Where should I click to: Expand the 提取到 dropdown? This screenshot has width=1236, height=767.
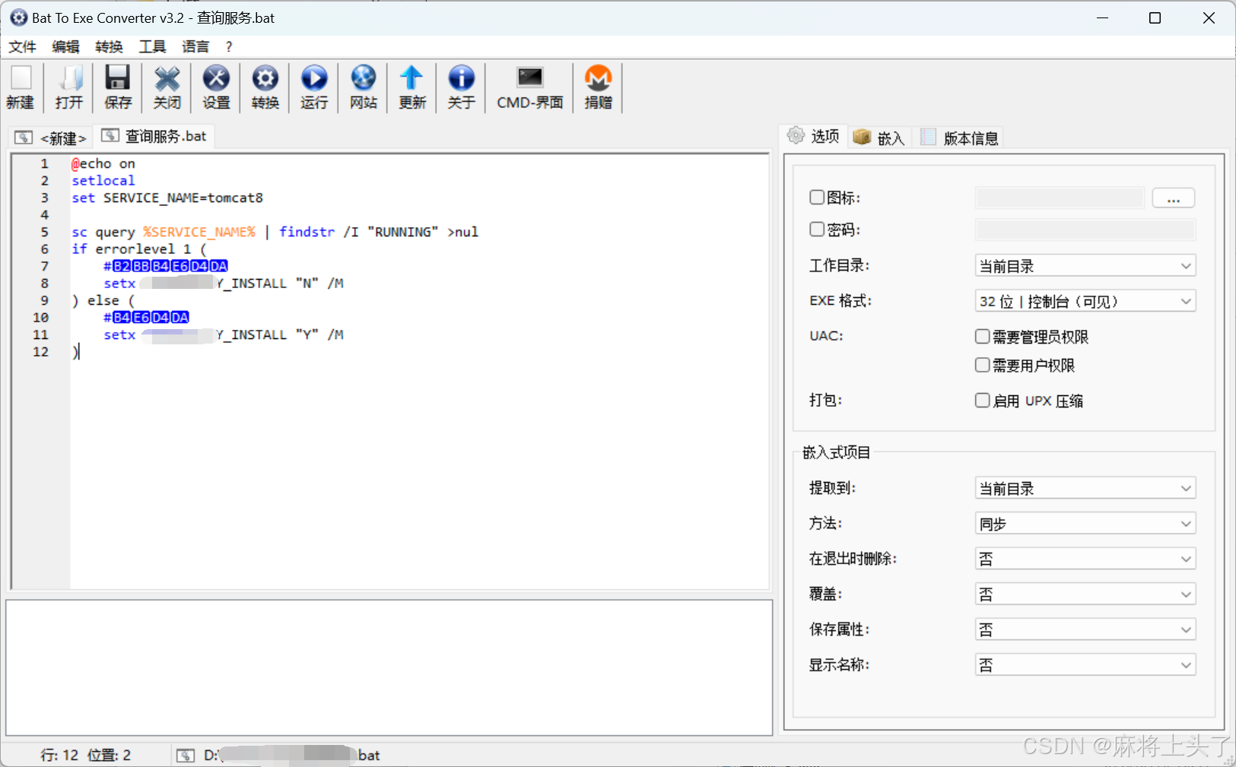click(1085, 488)
